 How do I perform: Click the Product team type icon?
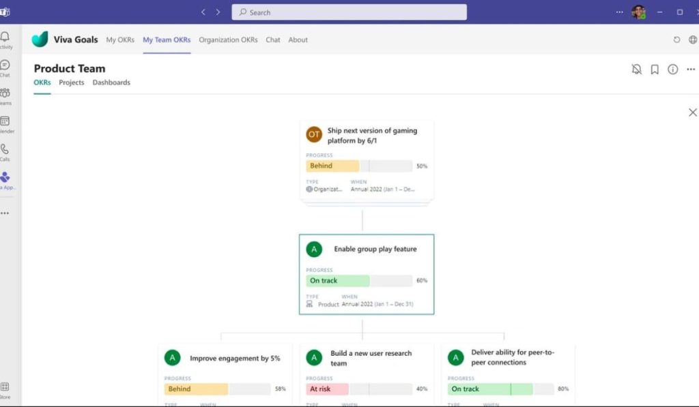click(x=309, y=304)
